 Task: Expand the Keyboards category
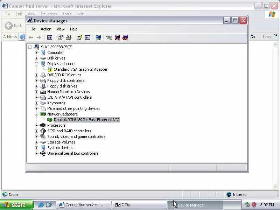point(37,103)
